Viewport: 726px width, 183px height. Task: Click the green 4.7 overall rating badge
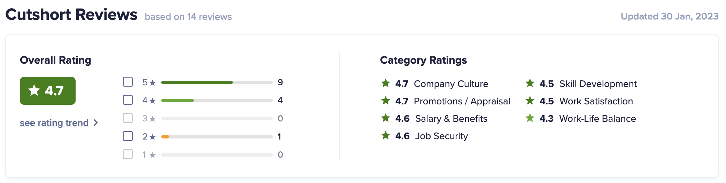48,91
